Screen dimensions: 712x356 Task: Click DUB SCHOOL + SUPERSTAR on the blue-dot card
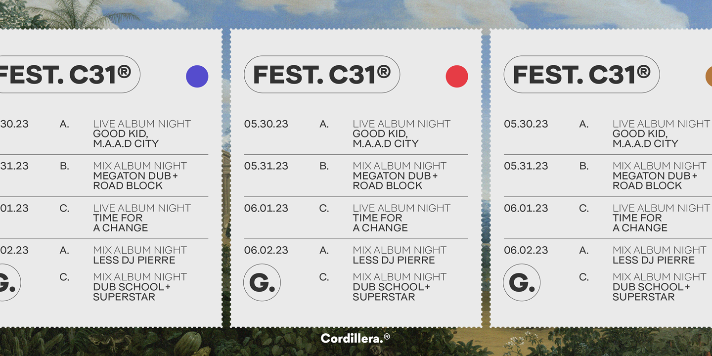132,292
